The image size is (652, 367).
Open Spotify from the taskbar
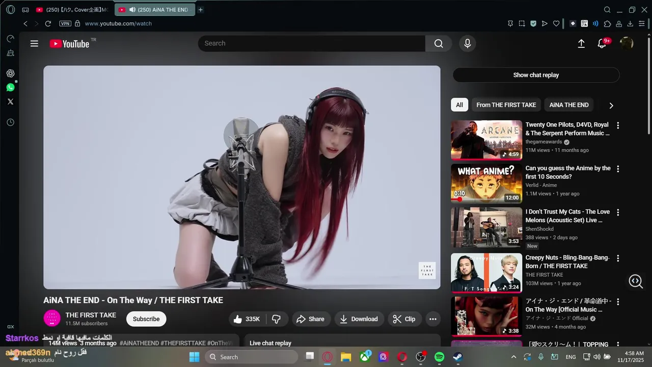coord(440,357)
